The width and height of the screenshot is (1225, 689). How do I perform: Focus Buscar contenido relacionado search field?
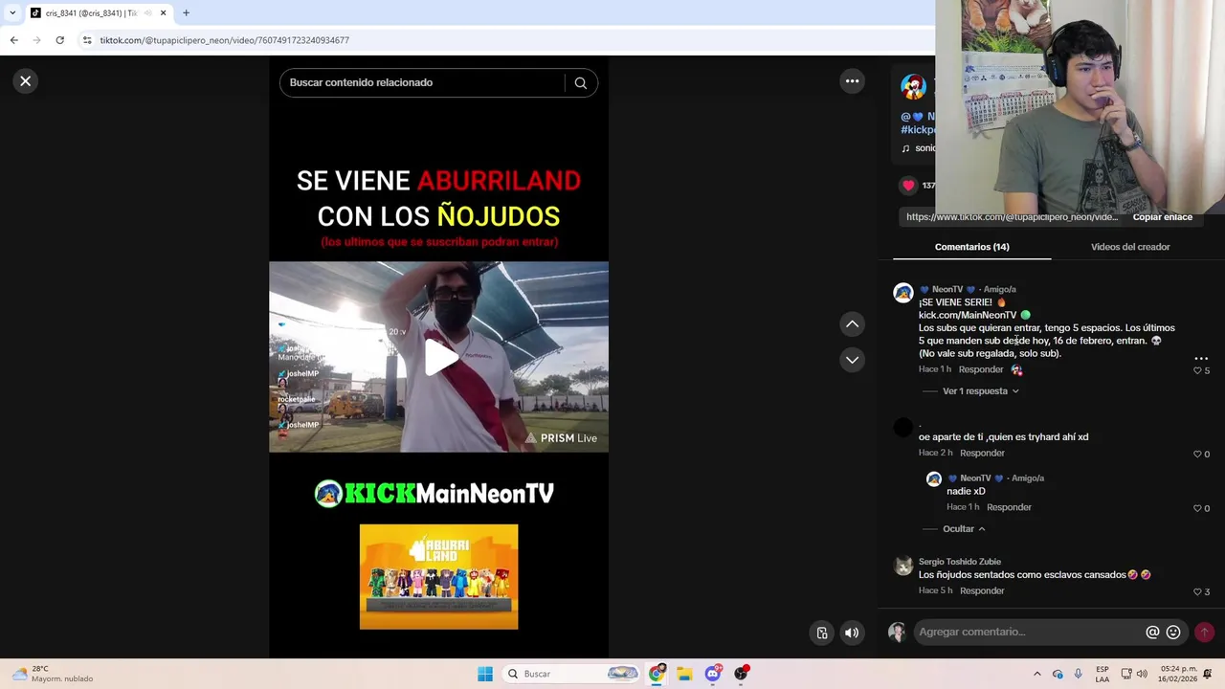pyautogui.click(x=422, y=82)
